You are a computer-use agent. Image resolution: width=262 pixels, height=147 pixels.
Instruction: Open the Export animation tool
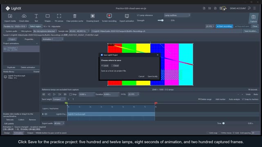click(x=127, y=18)
